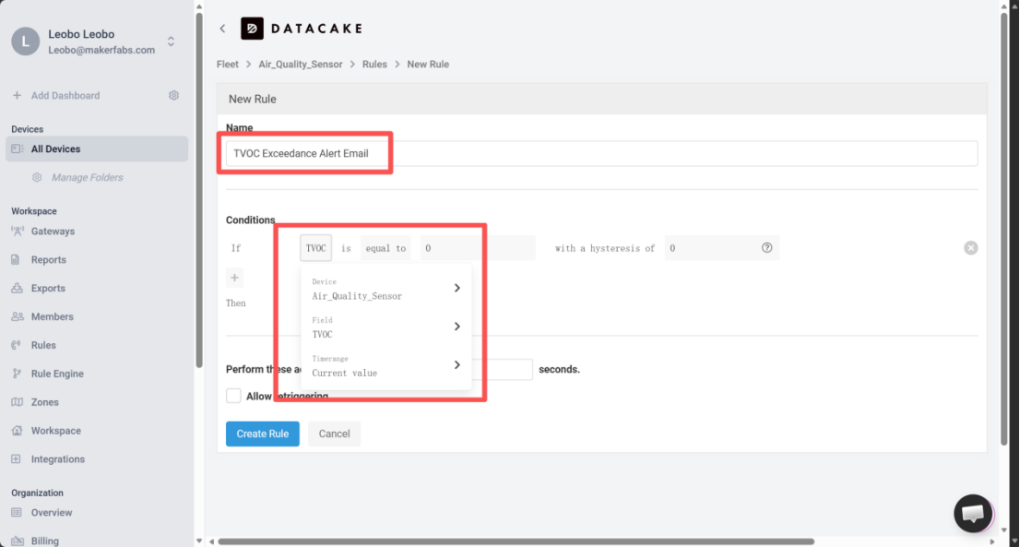This screenshot has height=547, width=1020.
Task: Open Reports in the sidebar
Action: tap(49, 259)
